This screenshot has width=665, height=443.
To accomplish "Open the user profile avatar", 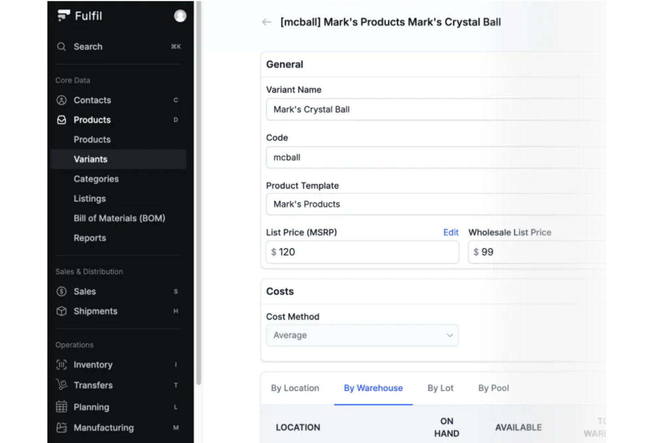I will coord(179,15).
